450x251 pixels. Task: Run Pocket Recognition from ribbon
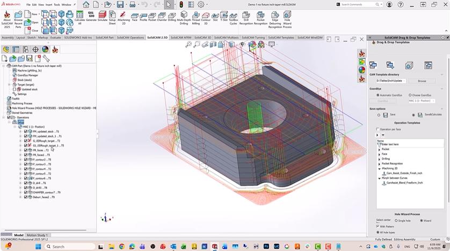(x=260, y=18)
